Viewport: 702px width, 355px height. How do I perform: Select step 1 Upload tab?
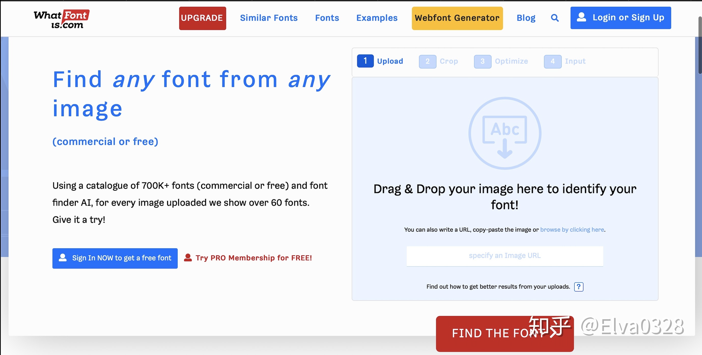tap(380, 61)
